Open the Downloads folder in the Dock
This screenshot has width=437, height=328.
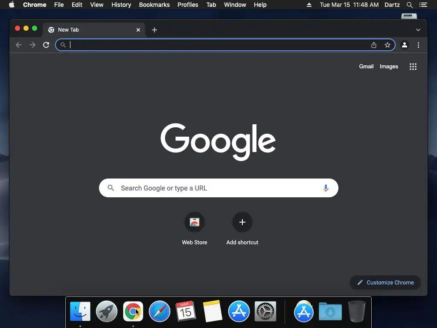pyautogui.click(x=330, y=311)
